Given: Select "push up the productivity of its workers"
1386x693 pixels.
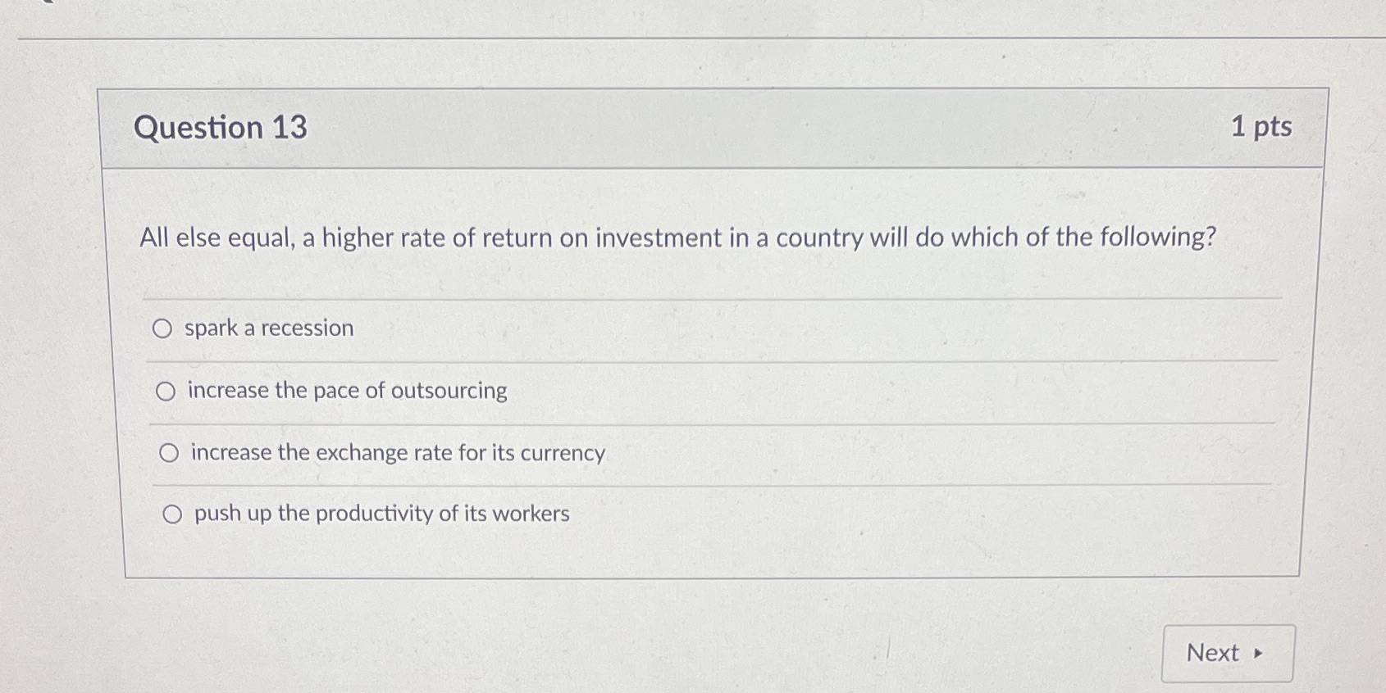Looking at the screenshot, I should point(172,514).
